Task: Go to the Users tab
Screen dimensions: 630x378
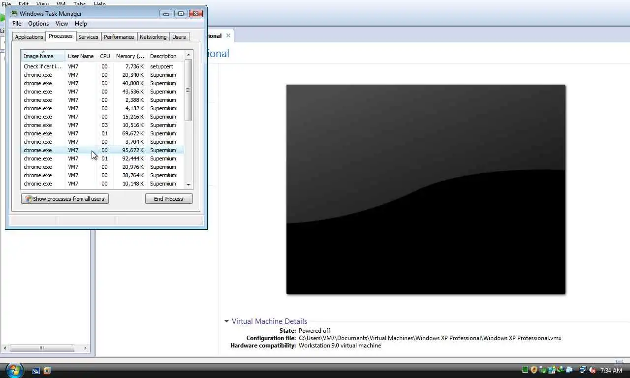Action: click(179, 37)
